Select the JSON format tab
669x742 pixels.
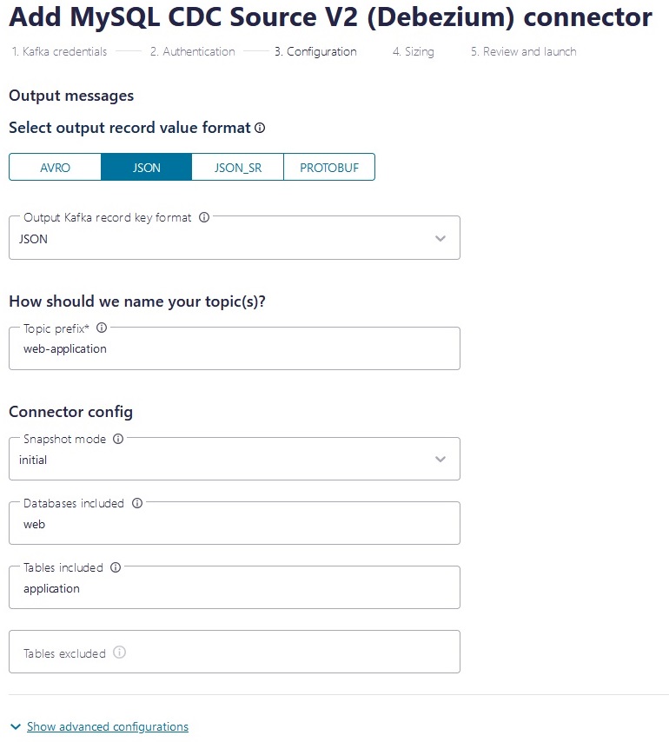click(x=146, y=167)
